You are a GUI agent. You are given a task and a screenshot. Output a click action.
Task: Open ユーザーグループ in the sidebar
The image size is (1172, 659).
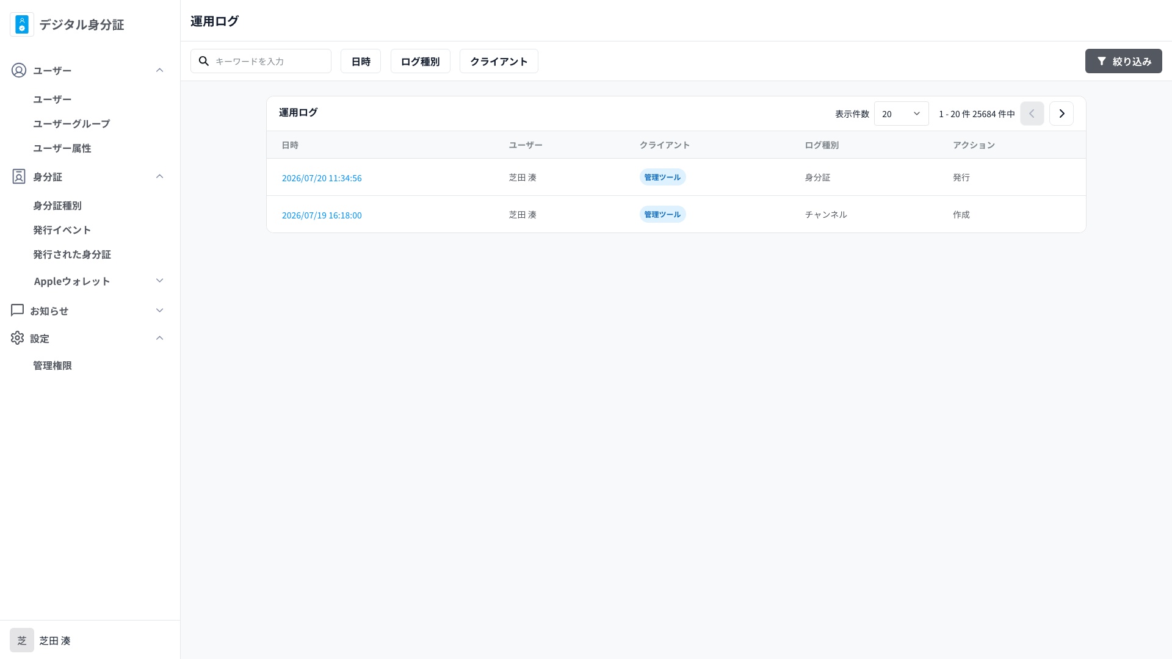tap(71, 123)
